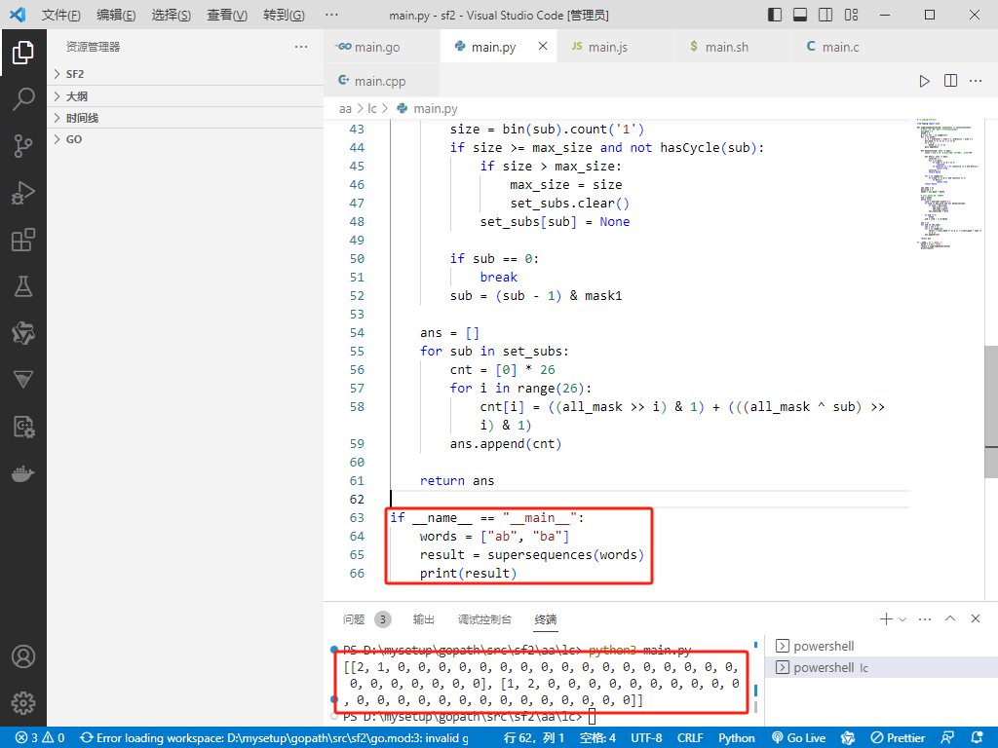
Task: Open feedback icon in status bar
Action: pyautogui.click(x=947, y=738)
